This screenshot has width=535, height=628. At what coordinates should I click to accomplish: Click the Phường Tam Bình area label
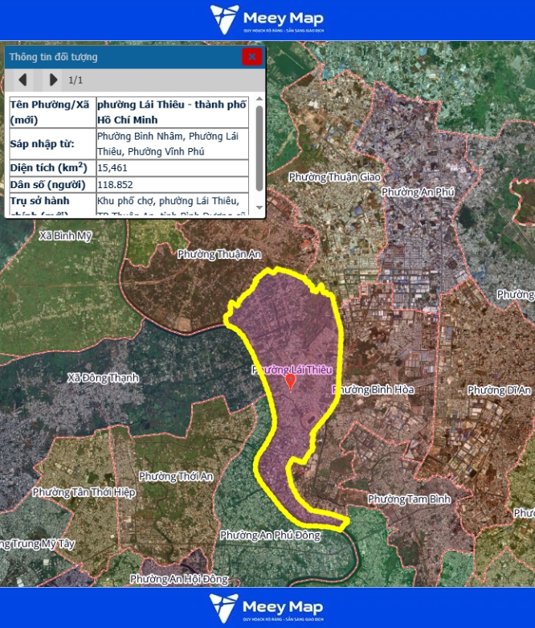tap(409, 499)
